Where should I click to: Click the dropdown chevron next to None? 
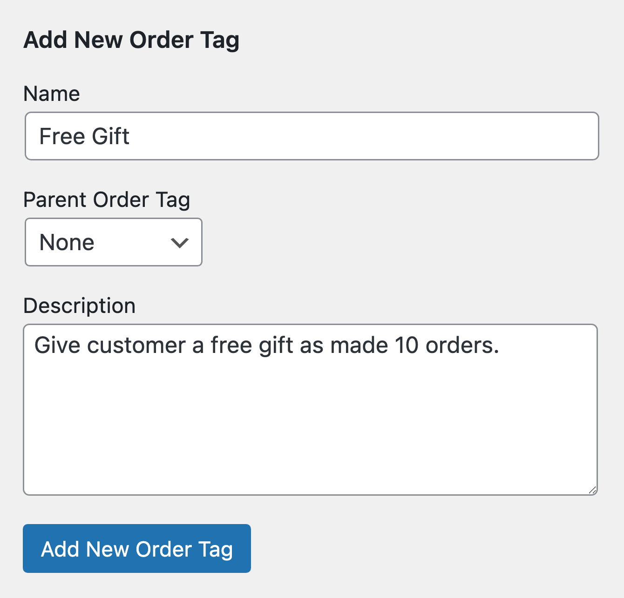(x=180, y=242)
